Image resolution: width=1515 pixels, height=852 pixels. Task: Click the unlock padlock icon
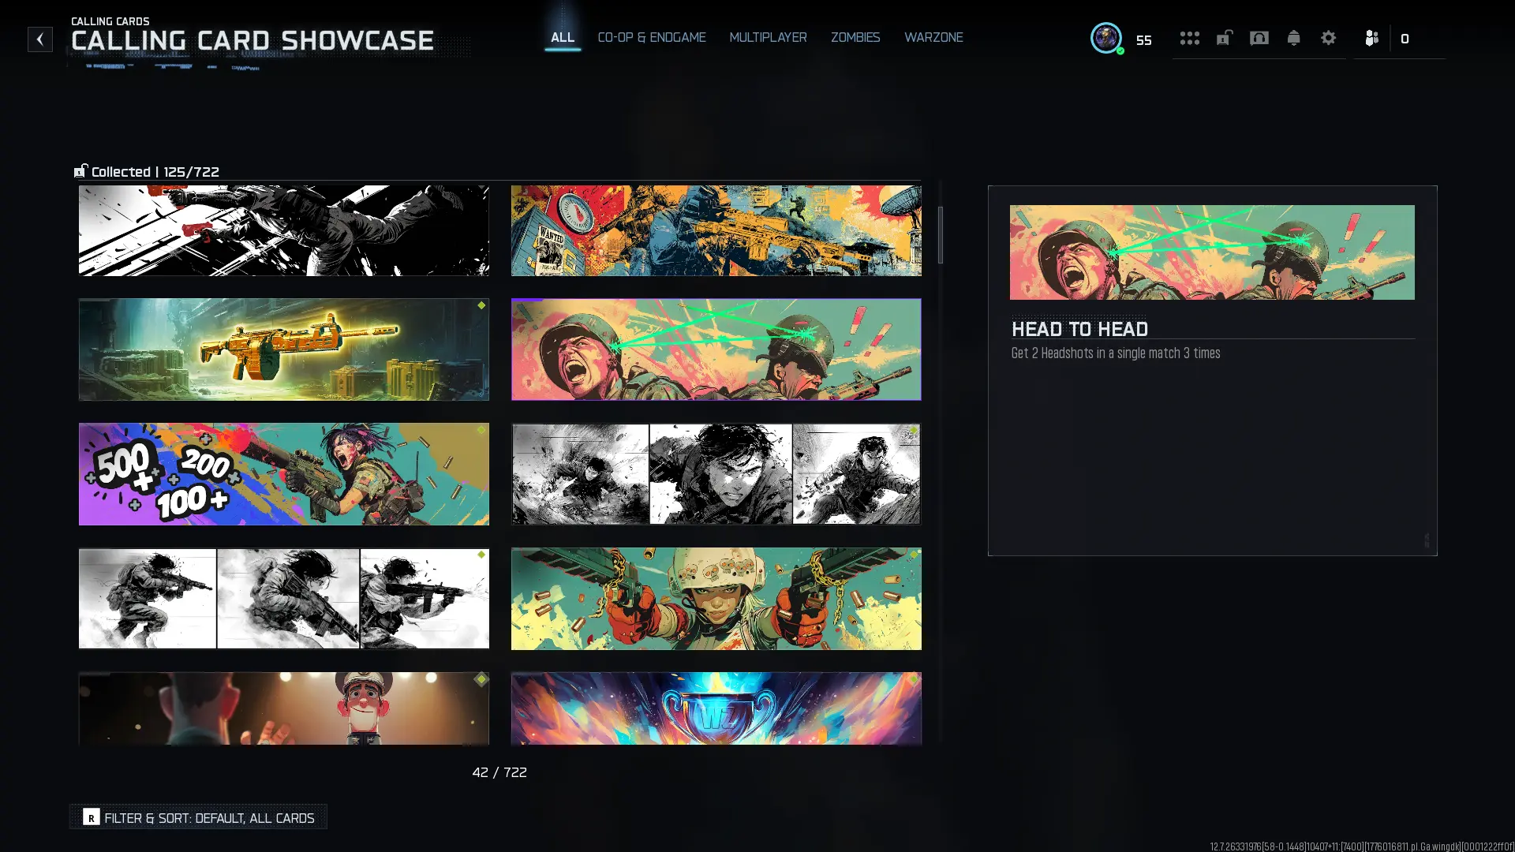(x=1224, y=38)
